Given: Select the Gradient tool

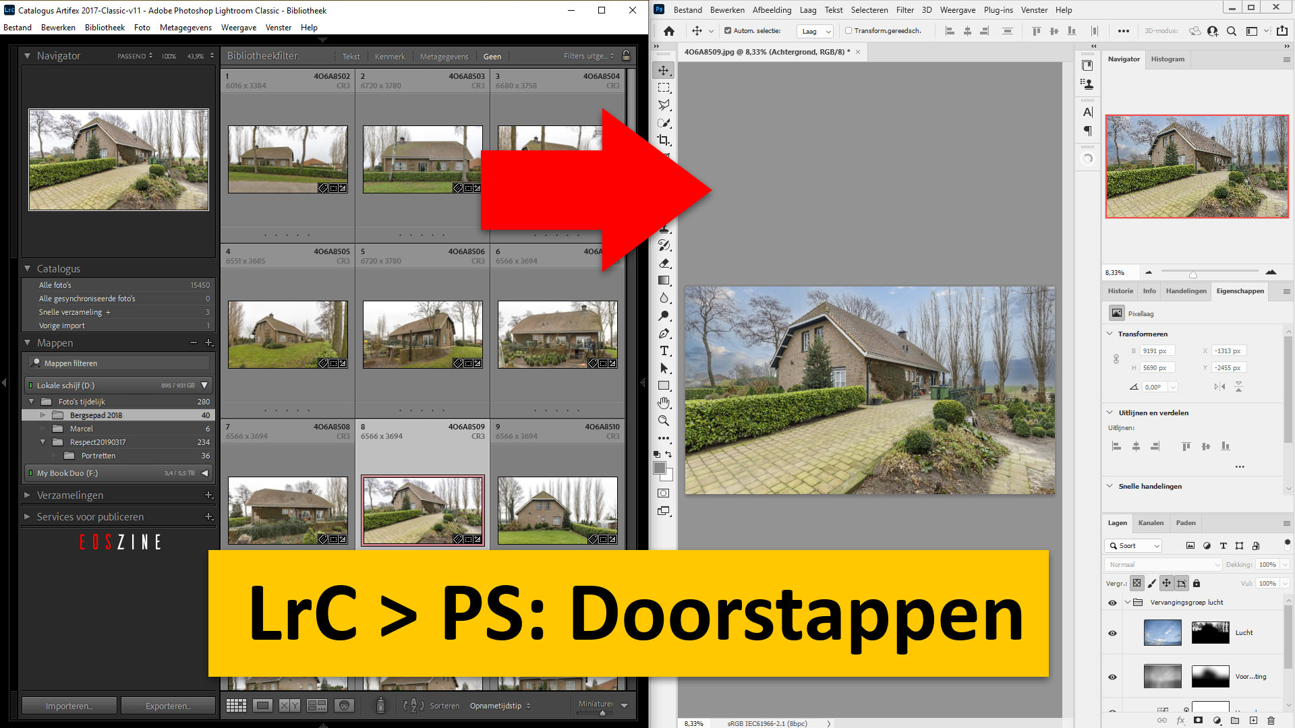Looking at the screenshot, I should [x=664, y=280].
